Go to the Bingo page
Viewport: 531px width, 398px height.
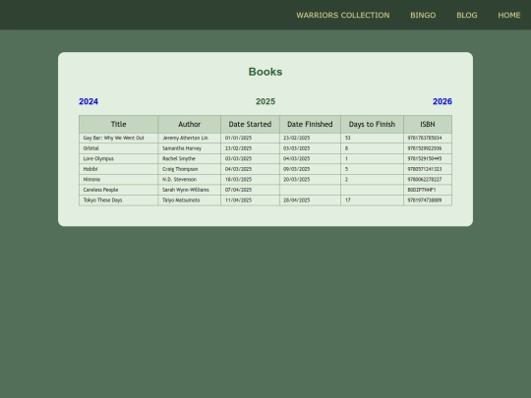pos(423,15)
